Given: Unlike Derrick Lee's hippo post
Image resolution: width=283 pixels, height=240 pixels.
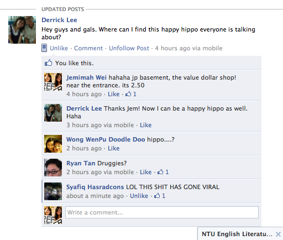Looking at the screenshot, I should click(x=59, y=48).
